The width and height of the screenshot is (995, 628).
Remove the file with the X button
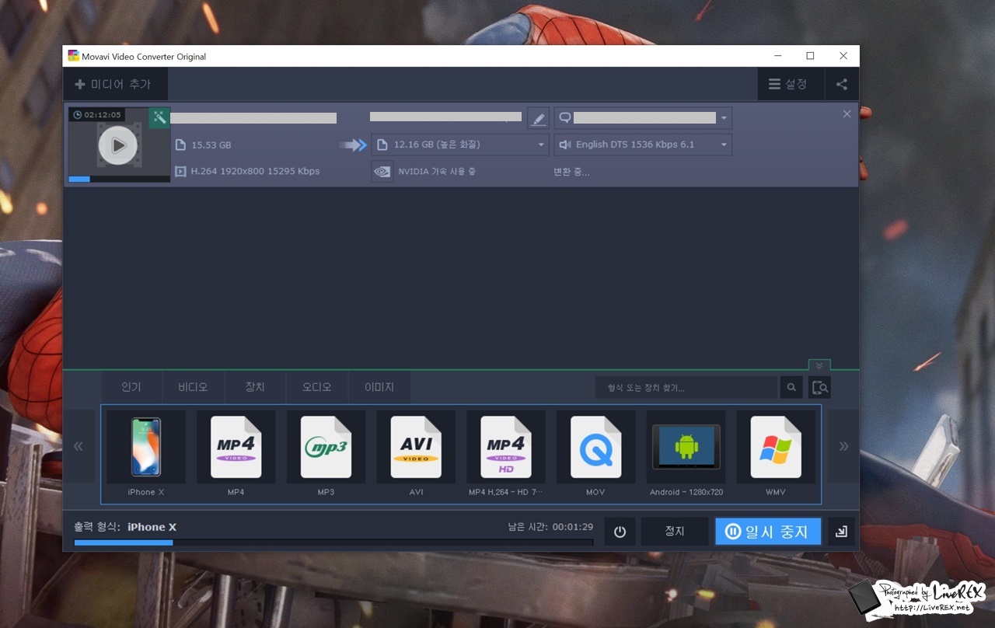(847, 114)
